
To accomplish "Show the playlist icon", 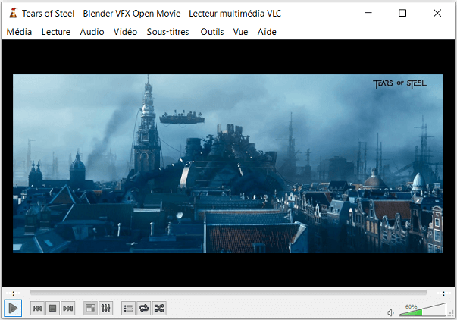I will 128,309.
